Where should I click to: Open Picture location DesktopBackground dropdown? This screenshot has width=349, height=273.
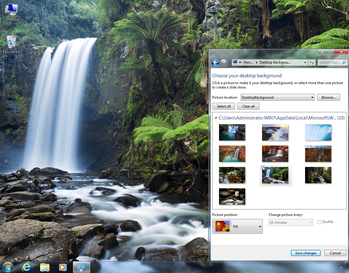(277, 97)
